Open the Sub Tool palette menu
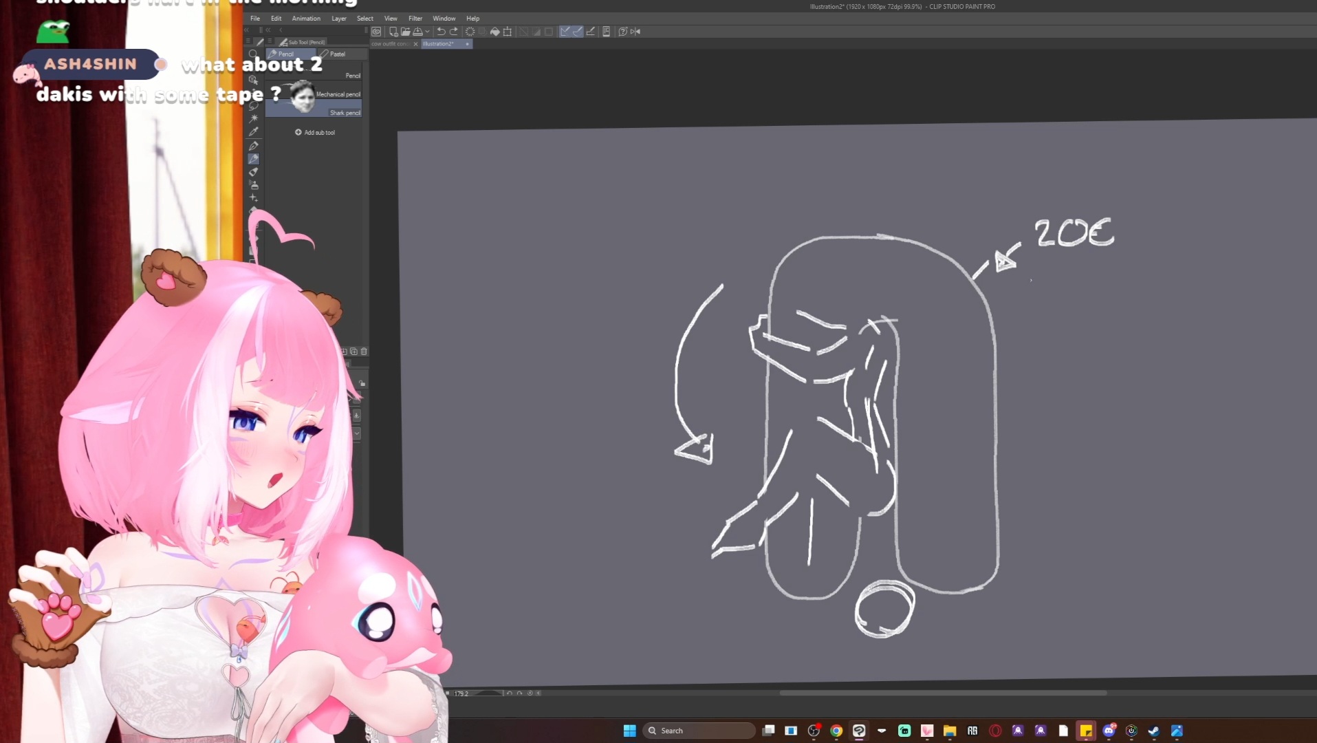Viewport: 1317px width, 743px height. tap(270, 42)
